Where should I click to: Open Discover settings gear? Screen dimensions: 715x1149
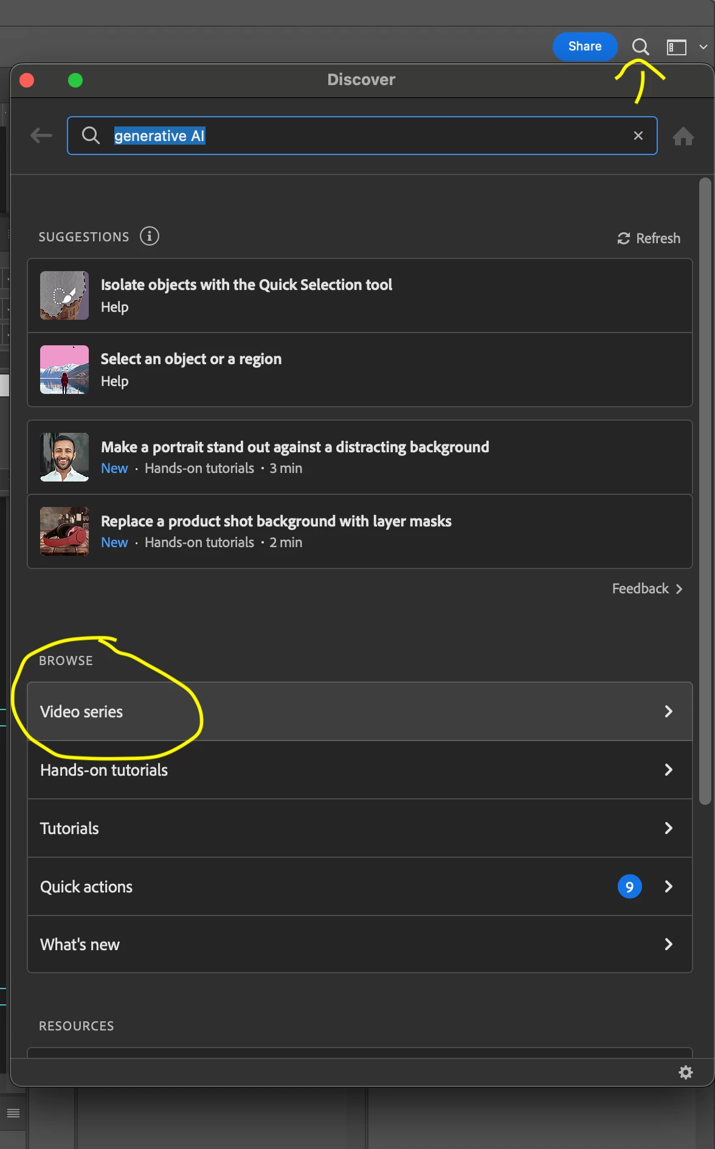coord(686,1072)
